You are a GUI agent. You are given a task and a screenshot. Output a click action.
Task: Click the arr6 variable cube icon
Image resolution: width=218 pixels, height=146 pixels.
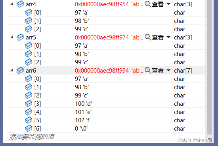[20, 71]
